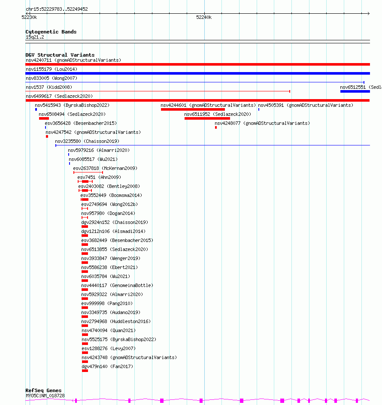The width and height of the screenshot is (382, 405).
Task: Select the nsv3235580 (Chaisson2019) label
Action: coord(87,142)
